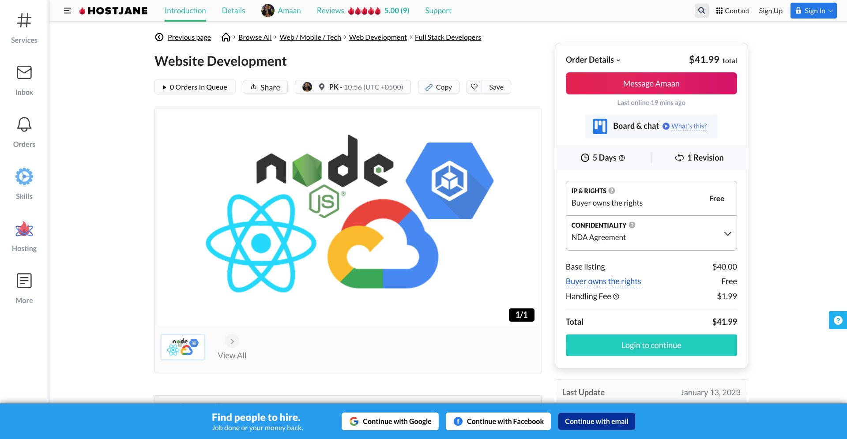Click the search magnifier icon
This screenshot has width=847, height=439.
tap(702, 11)
